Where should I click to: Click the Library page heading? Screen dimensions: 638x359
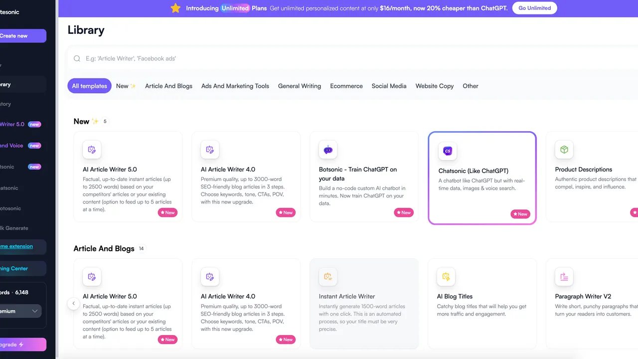click(x=86, y=30)
